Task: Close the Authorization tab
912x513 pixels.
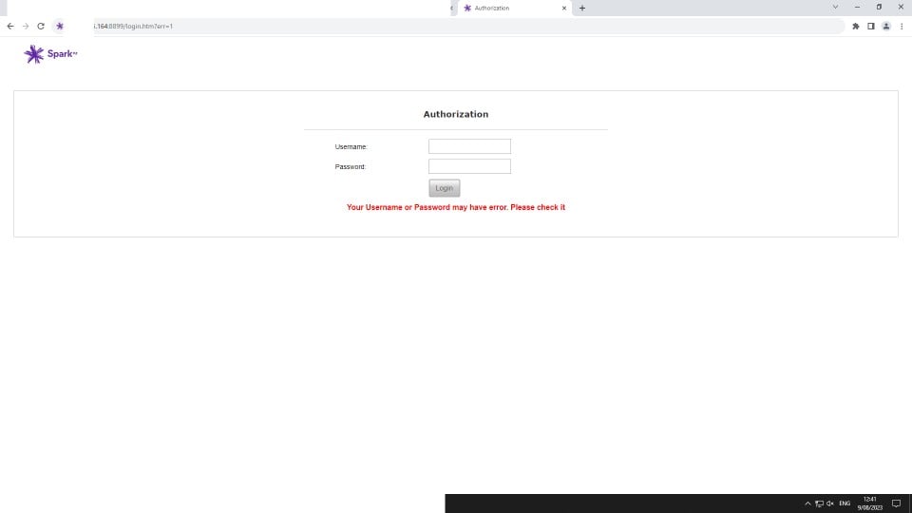Action: tap(563, 9)
